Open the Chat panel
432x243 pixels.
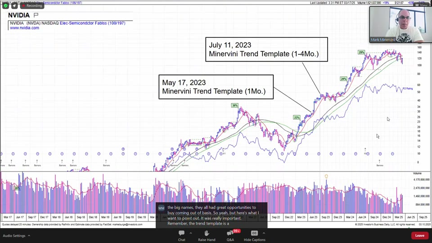pyautogui.click(x=181, y=235)
